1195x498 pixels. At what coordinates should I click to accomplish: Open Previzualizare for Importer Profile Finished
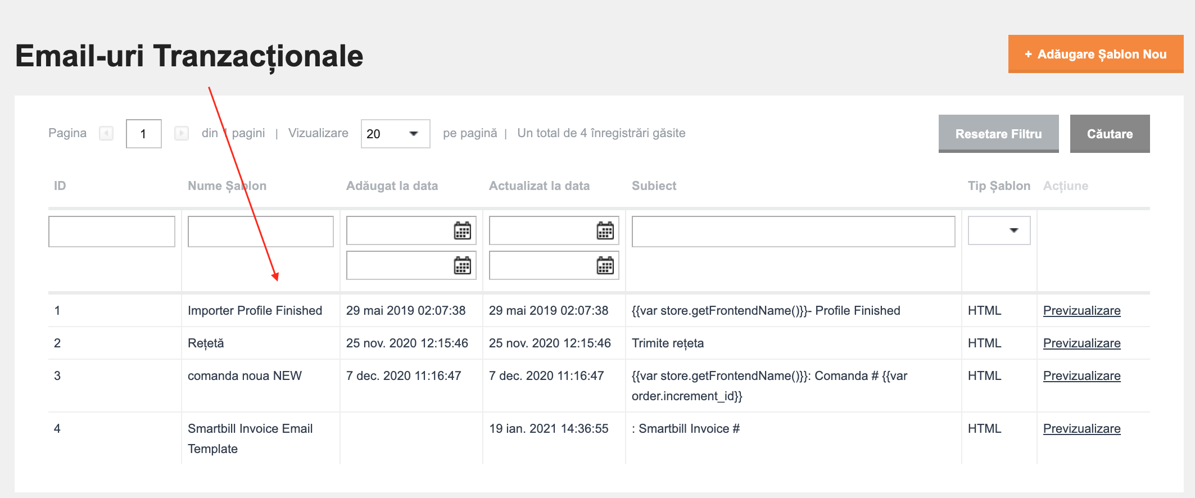point(1081,311)
